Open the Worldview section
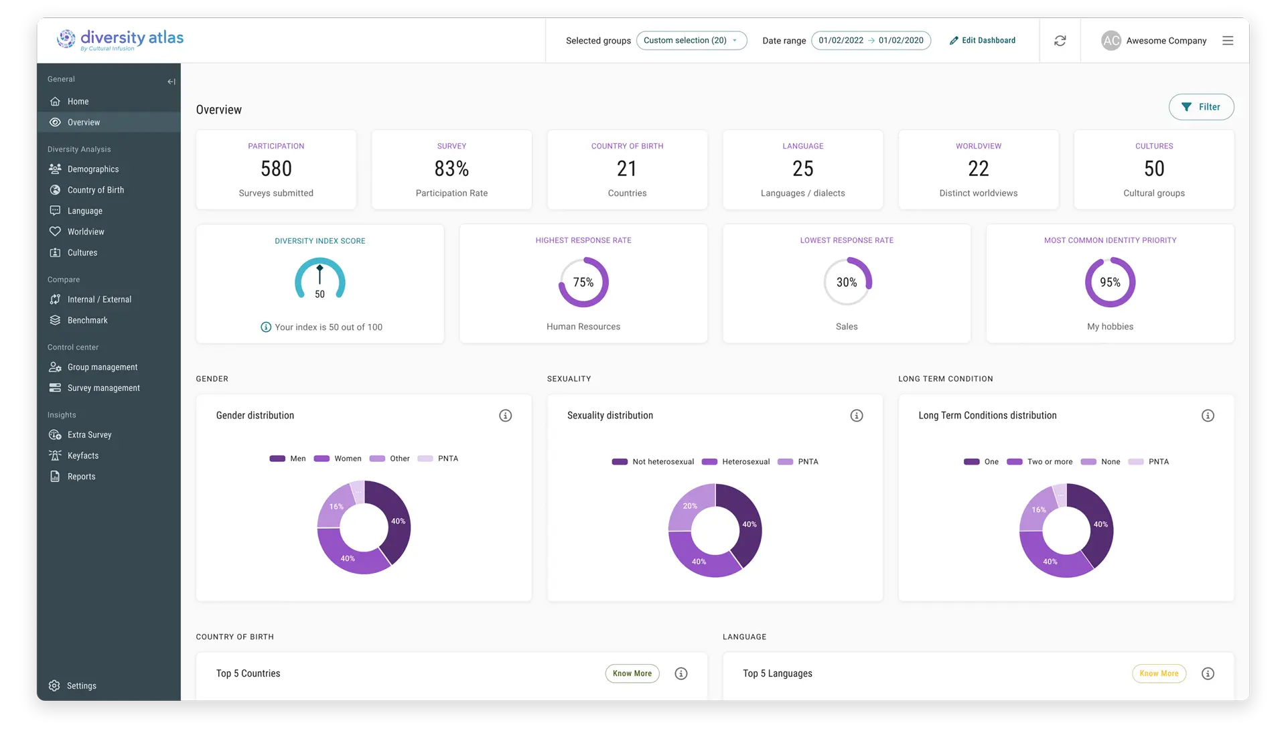 point(109,232)
